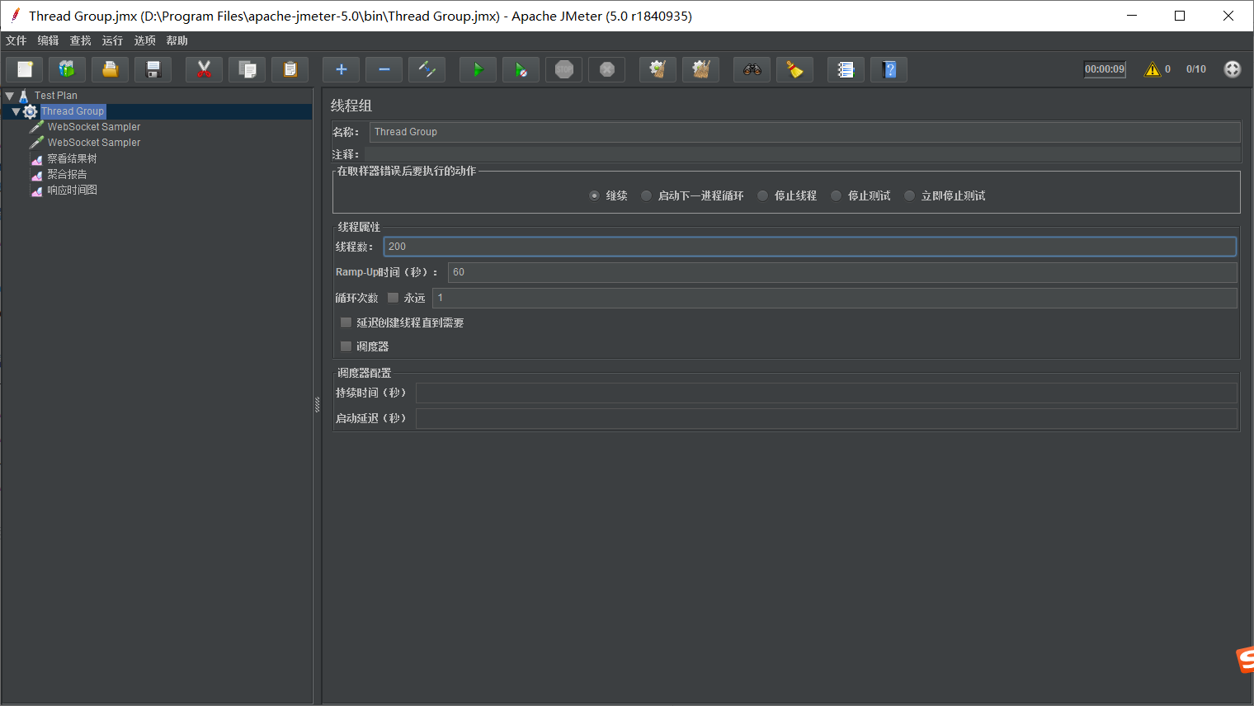The width and height of the screenshot is (1254, 706).
Task: Save the test plan with the floppy icon
Action: point(153,69)
